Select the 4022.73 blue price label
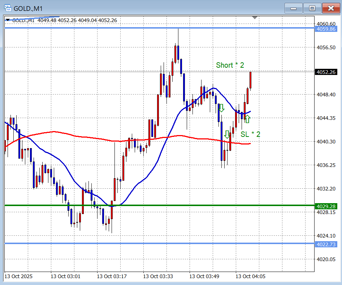The height and width of the screenshot is (285, 342). 326,244
